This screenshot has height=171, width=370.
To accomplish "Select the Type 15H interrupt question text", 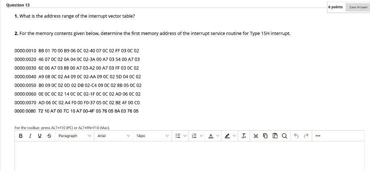I will click(152, 34).
